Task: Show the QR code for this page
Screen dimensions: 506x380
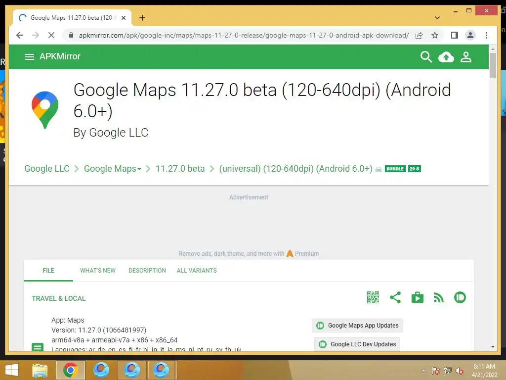Action: coord(373,297)
